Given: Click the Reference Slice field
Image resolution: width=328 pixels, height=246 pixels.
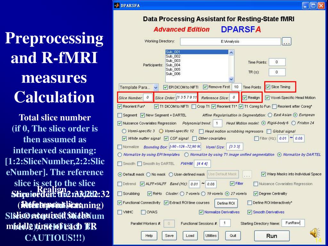Looking at the screenshot, I should click(x=234, y=97).
